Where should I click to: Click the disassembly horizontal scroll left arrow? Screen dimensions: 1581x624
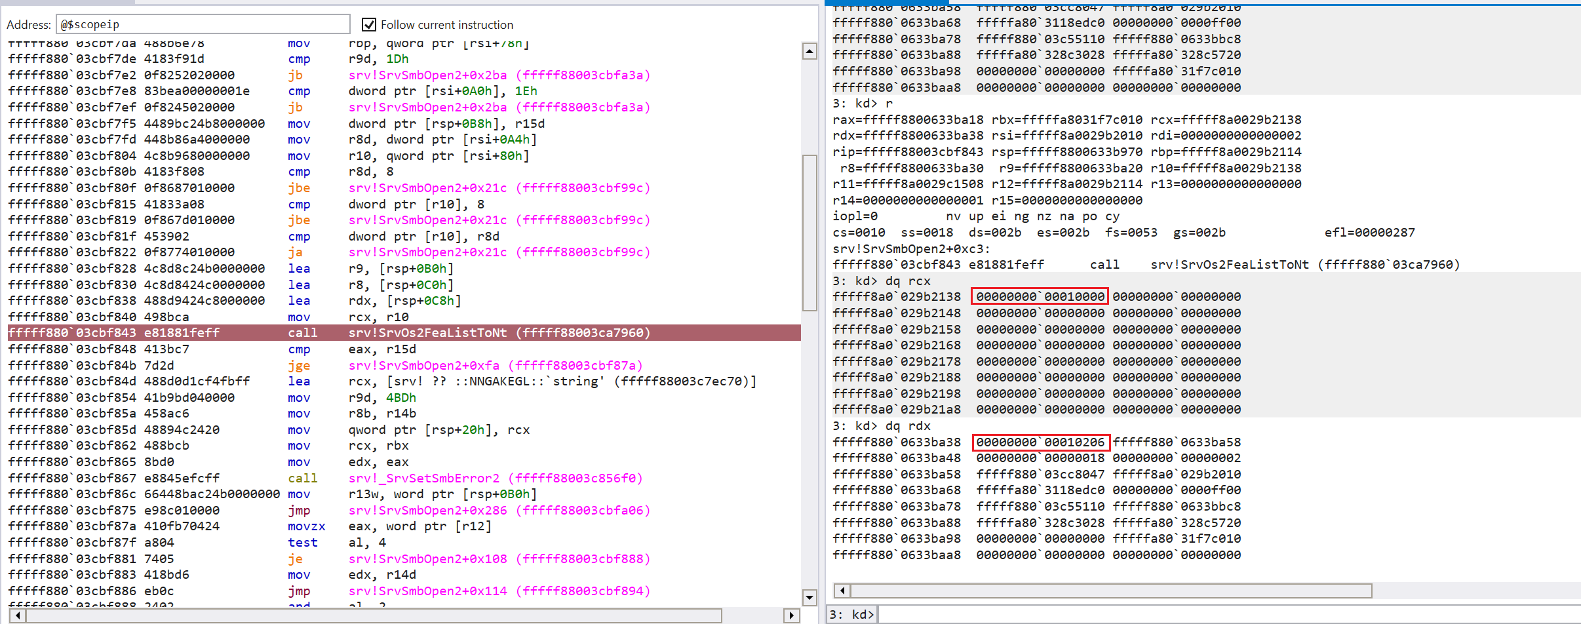[17, 615]
